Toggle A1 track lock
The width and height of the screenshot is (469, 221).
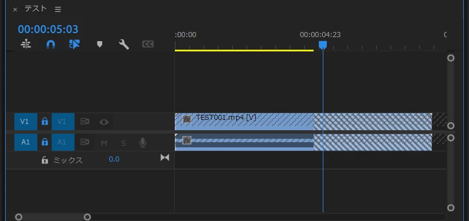(45, 142)
